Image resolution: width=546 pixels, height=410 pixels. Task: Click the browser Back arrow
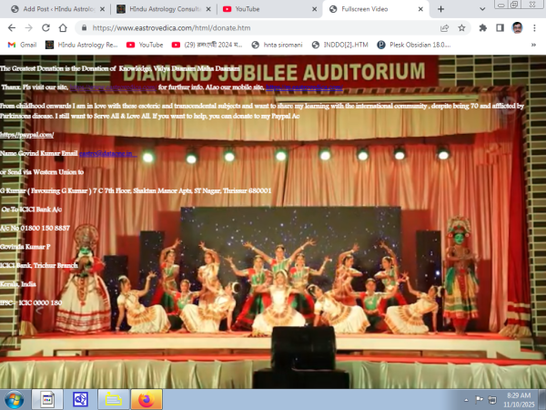pos(12,27)
